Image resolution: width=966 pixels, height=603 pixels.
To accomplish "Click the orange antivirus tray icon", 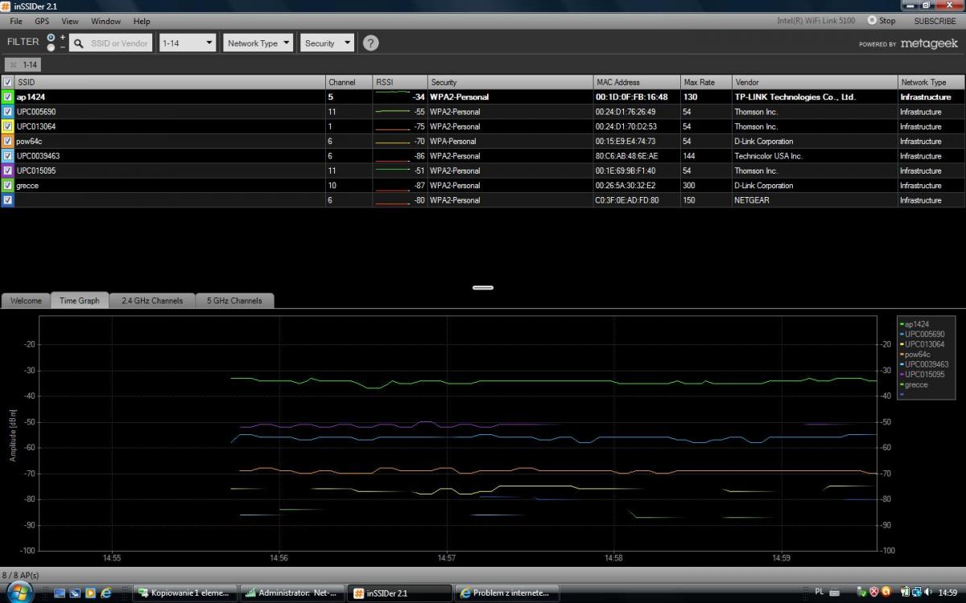I will (x=886, y=593).
